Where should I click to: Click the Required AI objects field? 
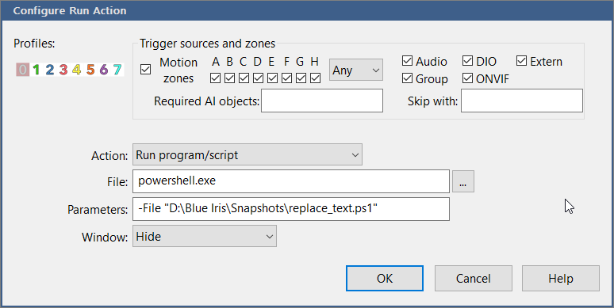pyautogui.click(x=322, y=101)
